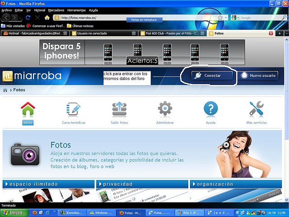Open Características notepad icon
Image resolution: width=289 pixels, height=217 pixels.
[x=74, y=109]
